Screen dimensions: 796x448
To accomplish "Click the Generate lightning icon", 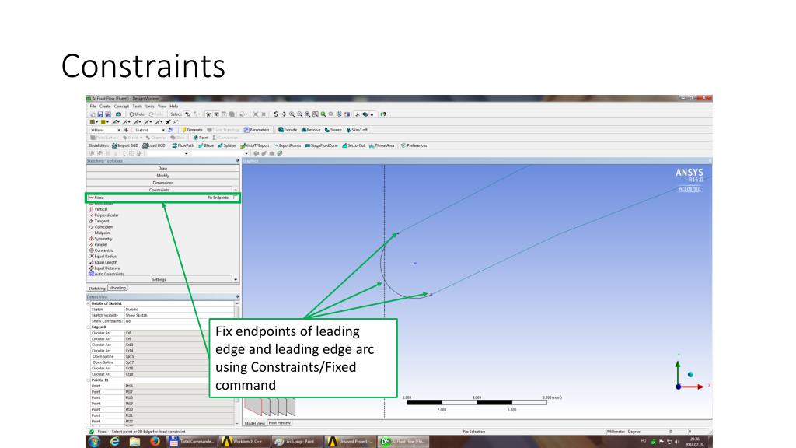I will click(x=183, y=130).
